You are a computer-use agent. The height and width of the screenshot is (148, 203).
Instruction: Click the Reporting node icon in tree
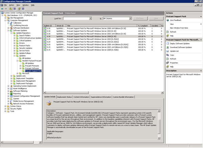point(11,94)
